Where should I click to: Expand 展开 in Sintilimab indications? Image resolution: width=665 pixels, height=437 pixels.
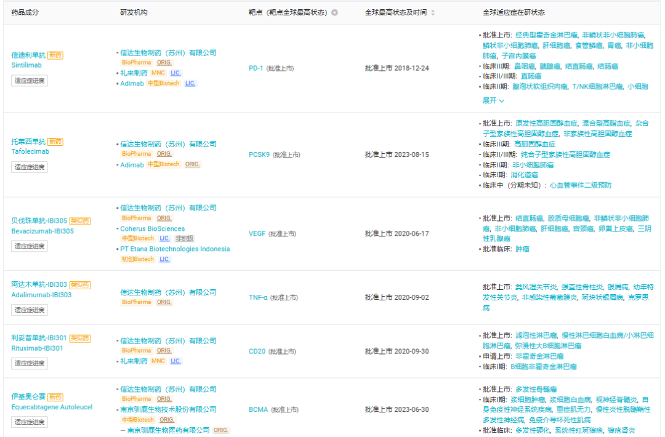[493, 100]
